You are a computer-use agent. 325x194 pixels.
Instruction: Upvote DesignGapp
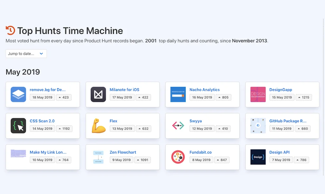[x=304, y=97]
